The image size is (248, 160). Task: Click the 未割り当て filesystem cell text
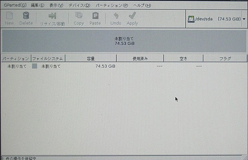click(51, 66)
